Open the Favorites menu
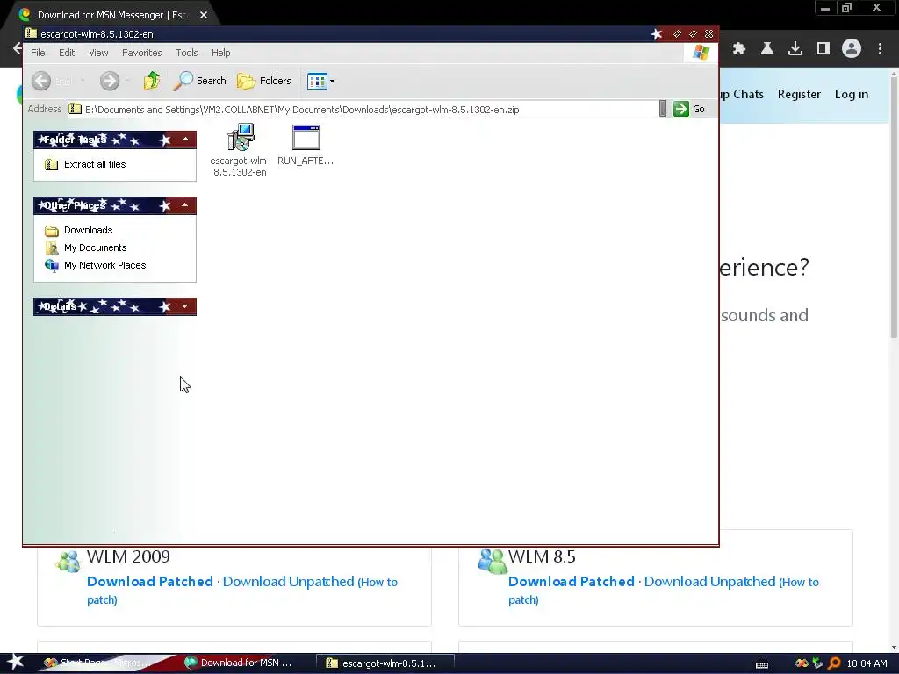899x674 pixels. [x=141, y=53]
